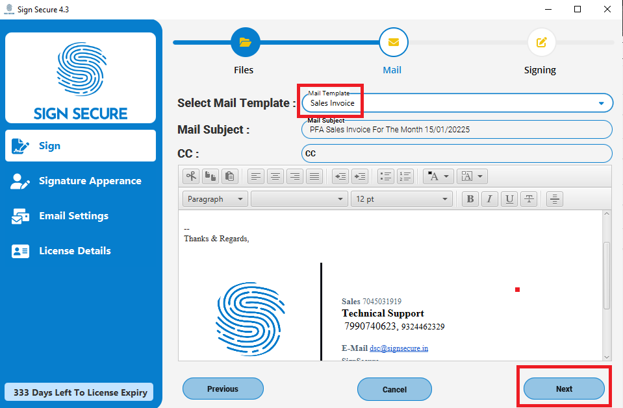This screenshot has width=623, height=408.
Task: Insert a numbered list
Action: point(405,176)
